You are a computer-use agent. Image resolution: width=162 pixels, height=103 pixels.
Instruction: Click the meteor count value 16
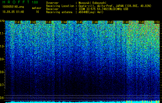(x=37, y=12)
